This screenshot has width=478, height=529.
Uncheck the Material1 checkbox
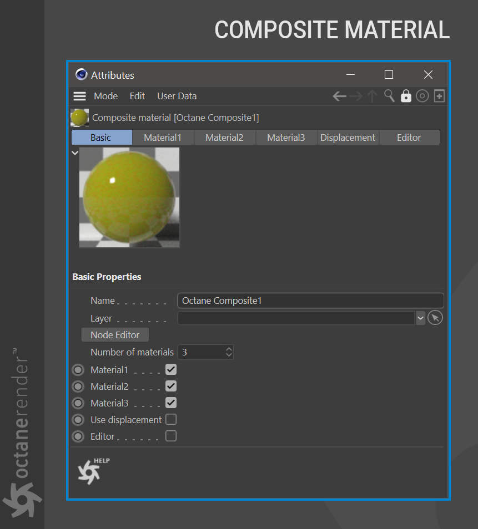point(171,369)
